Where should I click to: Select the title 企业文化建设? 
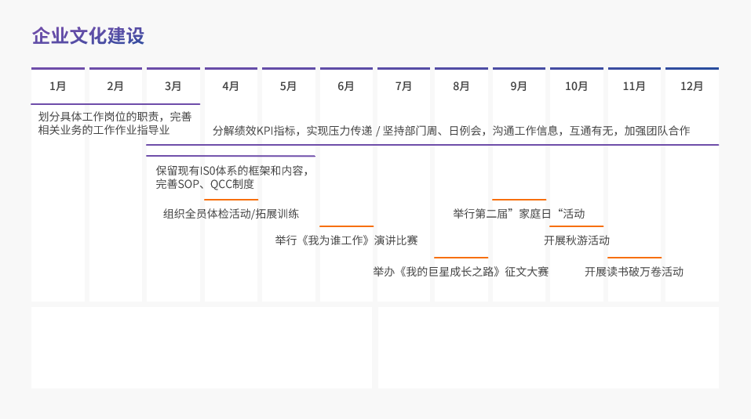[88, 36]
